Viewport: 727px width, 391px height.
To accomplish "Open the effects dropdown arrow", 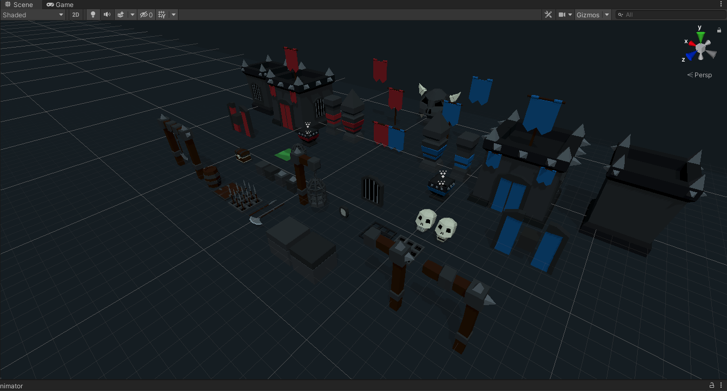I will tap(132, 15).
